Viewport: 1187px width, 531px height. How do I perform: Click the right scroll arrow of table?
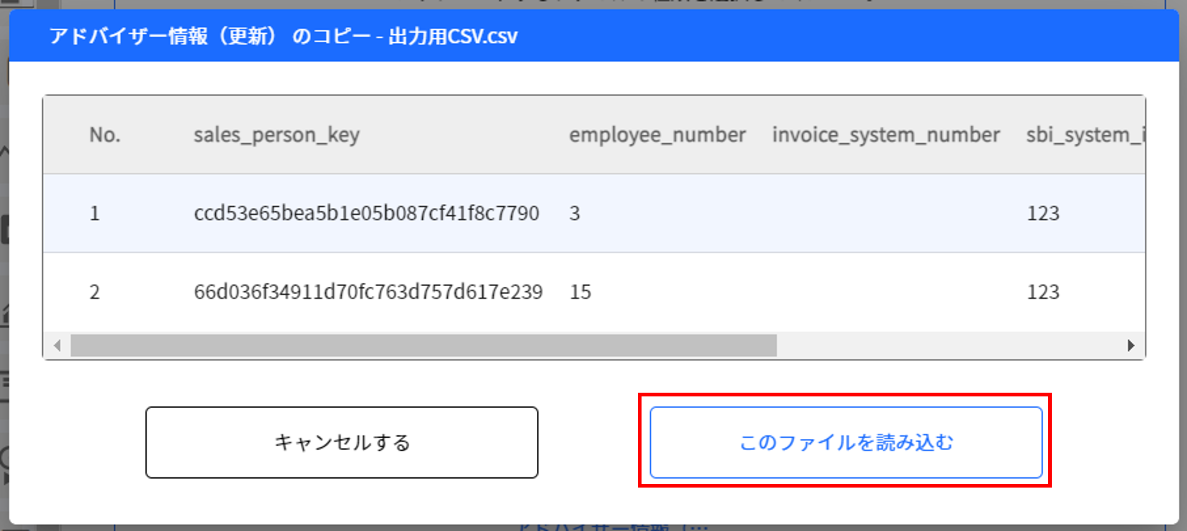(x=1130, y=345)
